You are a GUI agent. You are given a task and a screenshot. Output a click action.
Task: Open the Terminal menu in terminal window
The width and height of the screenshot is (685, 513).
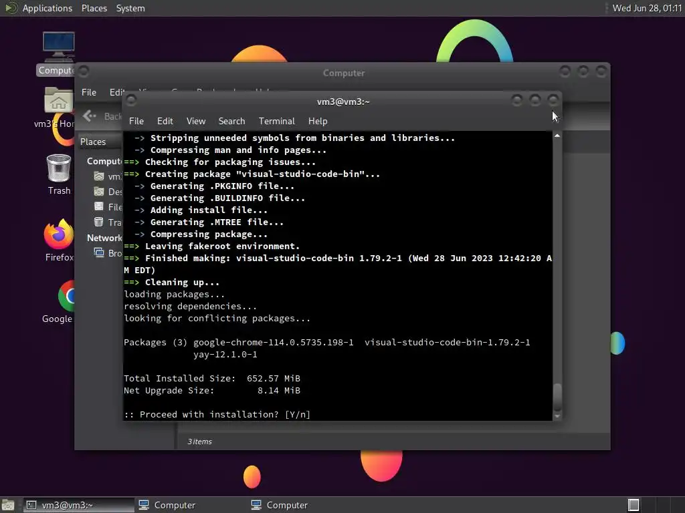point(276,121)
